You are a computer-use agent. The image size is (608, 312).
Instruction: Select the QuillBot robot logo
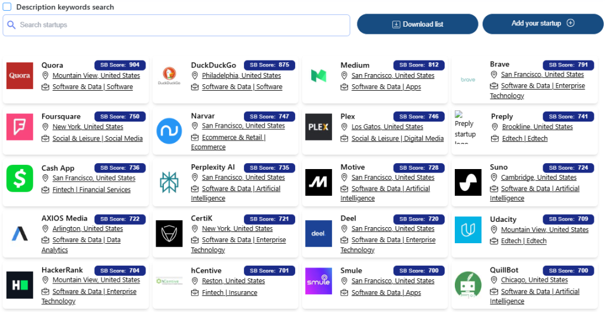point(468,285)
